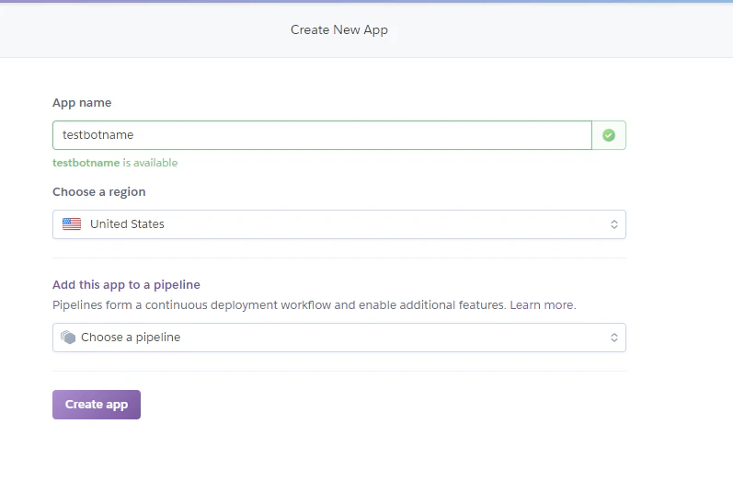
Task: Click the 'Choose a region' label
Action: point(99,191)
